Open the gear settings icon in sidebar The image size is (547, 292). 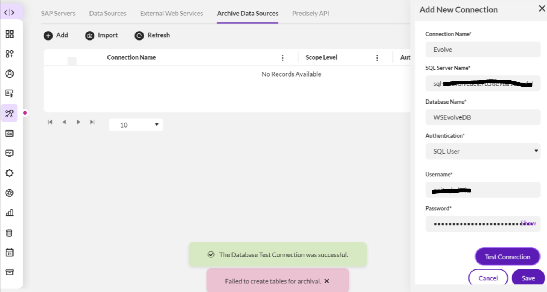coord(9,173)
